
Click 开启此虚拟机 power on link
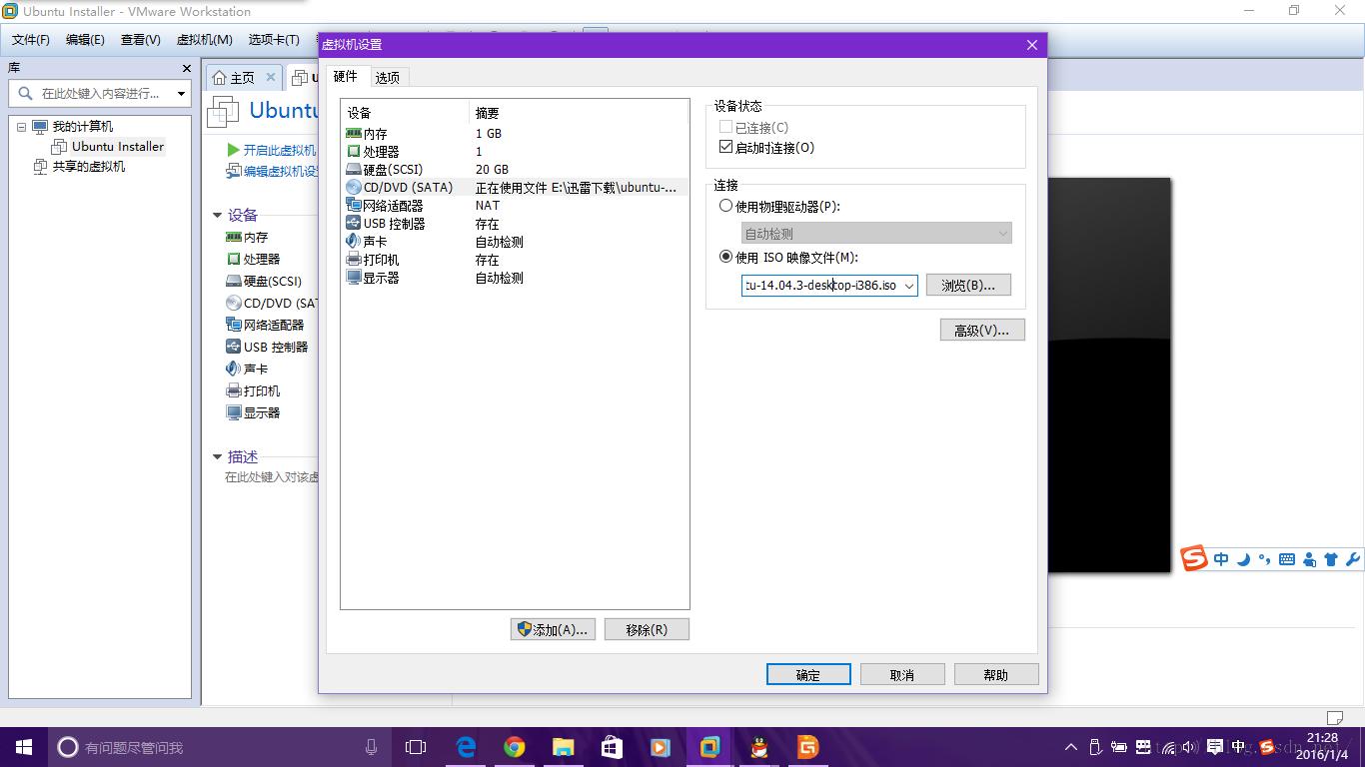(x=272, y=150)
